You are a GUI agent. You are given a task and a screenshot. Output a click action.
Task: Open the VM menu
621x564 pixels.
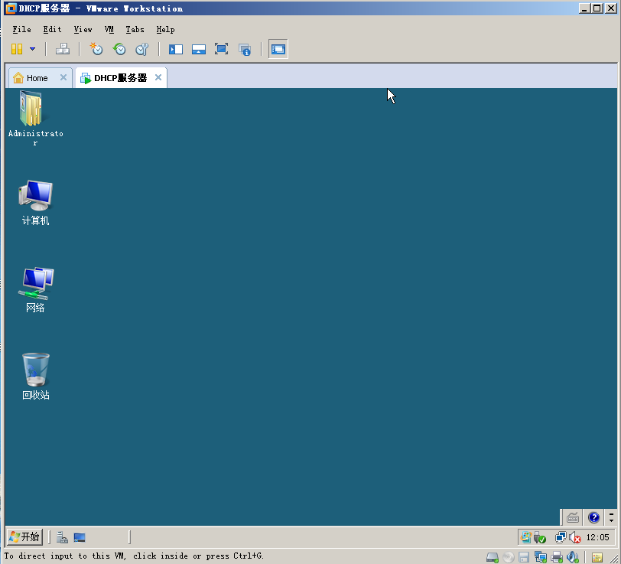pyautogui.click(x=109, y=29)
